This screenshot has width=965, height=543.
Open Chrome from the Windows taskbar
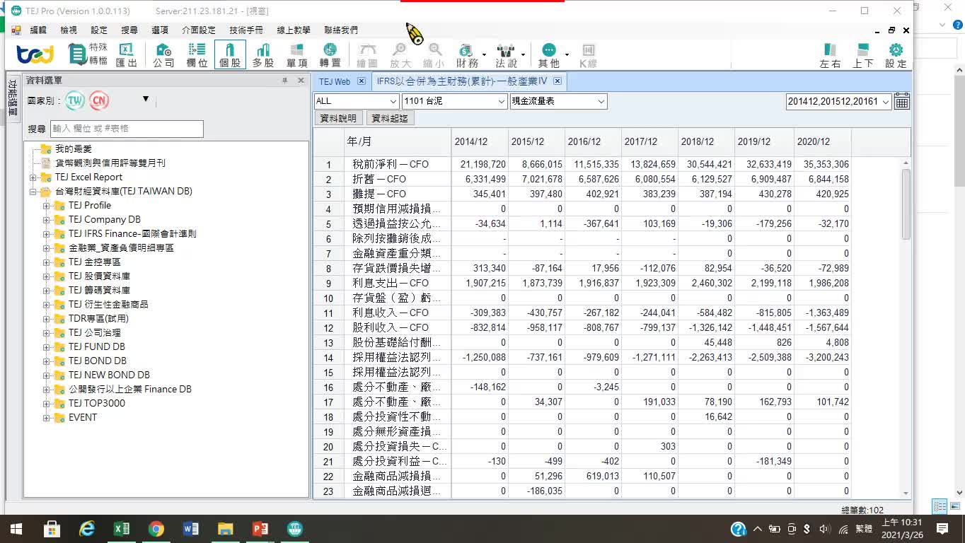[x=156, y=529]
